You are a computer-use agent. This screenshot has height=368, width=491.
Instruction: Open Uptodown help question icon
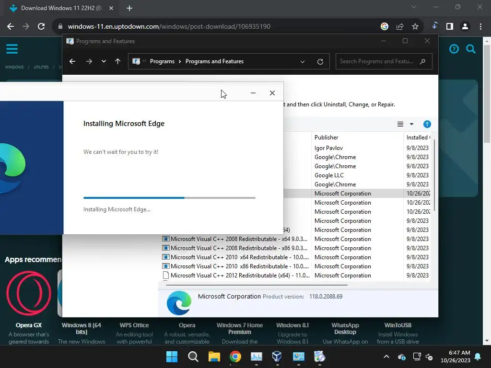coord(454,49)
